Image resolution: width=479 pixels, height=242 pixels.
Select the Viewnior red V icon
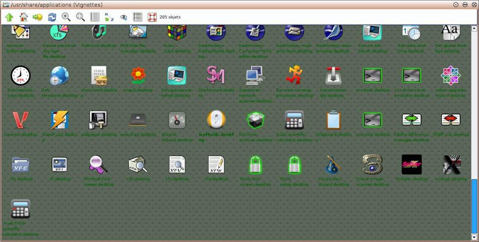(21, 120)
